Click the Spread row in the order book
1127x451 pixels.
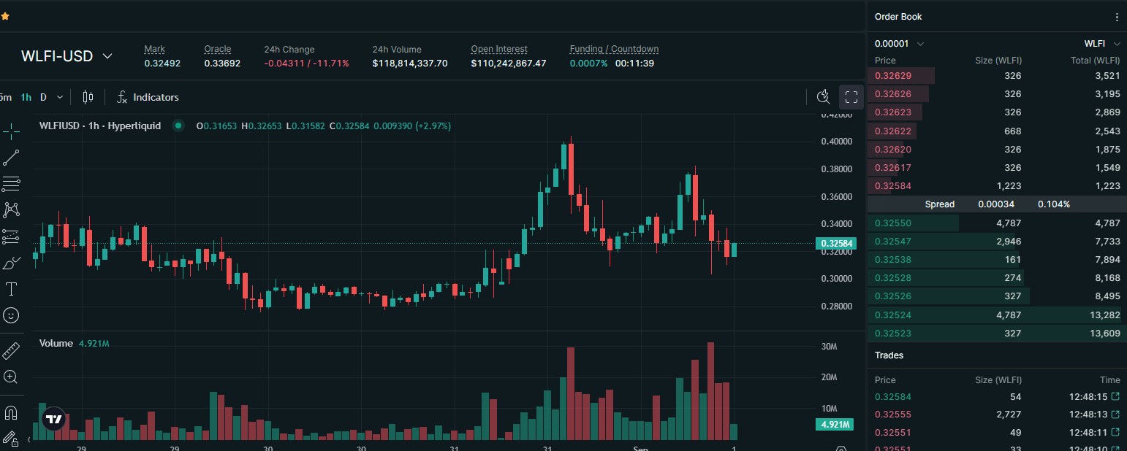[997, 204]
